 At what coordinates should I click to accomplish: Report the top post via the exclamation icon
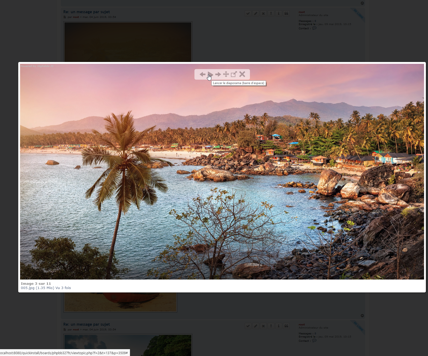(x=271, y=13)
